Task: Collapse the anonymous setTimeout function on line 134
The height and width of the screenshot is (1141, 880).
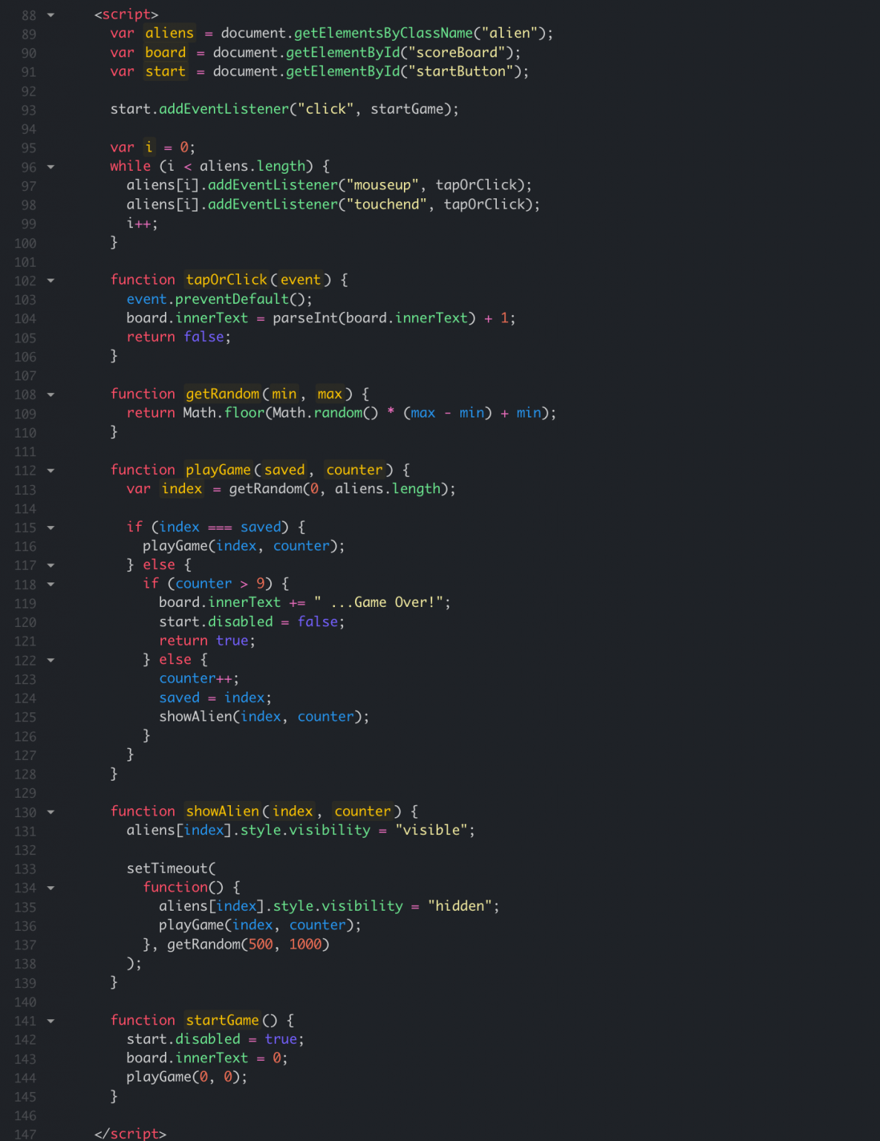Action: tap(50, 888)
